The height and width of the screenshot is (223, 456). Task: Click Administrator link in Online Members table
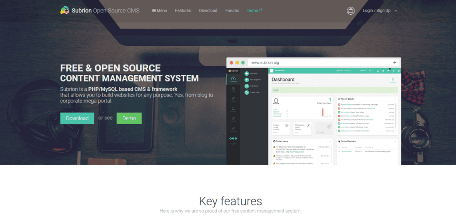click(346, 151)
